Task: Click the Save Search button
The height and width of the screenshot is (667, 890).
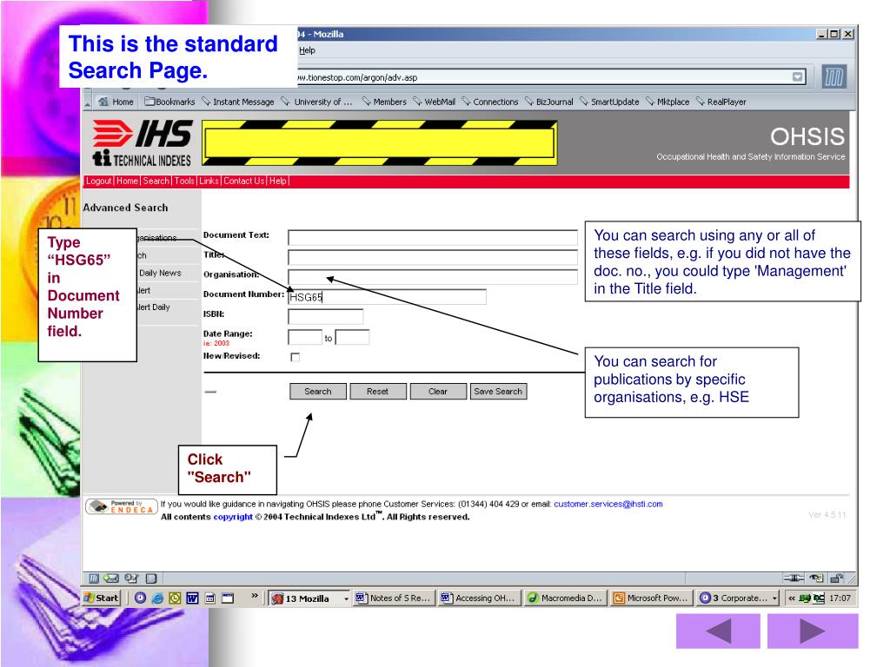Action: [x=498, y=392]
